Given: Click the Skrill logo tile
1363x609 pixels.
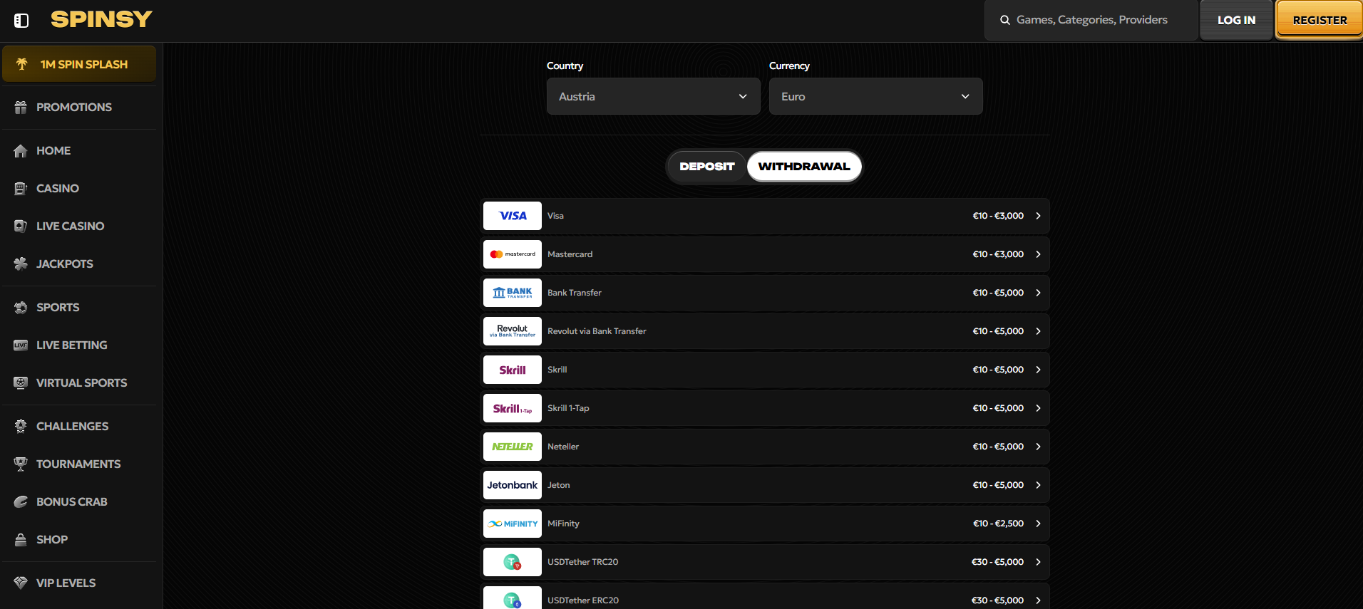Looking at the screenshot, I should point(513,370).
